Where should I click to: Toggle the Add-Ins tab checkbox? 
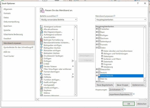tap(99, 79)
